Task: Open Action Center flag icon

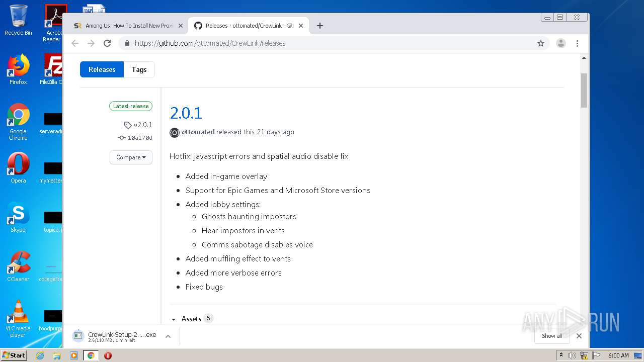Action: pyautogui.click(x=596, y=355)
